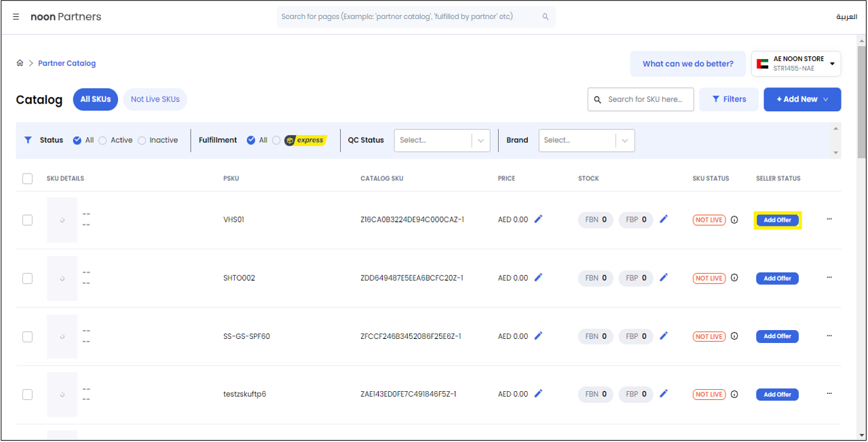Expand the QC Status dropdown
868x442 pixels.
pyautogui.click(x=480, y=140)
